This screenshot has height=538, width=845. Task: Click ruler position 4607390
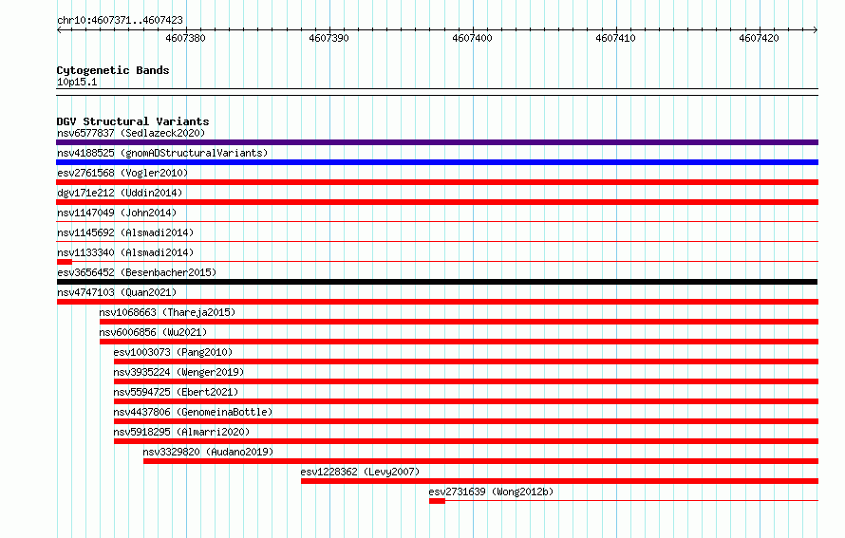click(x=329, y=38)
